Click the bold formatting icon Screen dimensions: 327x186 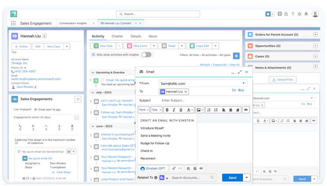point(167,110)
